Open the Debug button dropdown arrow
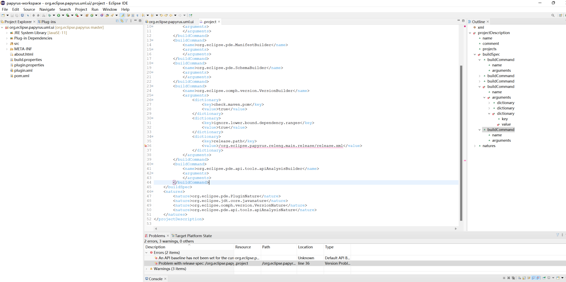Image resolution: width=566 pixels, height=282 pixels. click(54, 15)
